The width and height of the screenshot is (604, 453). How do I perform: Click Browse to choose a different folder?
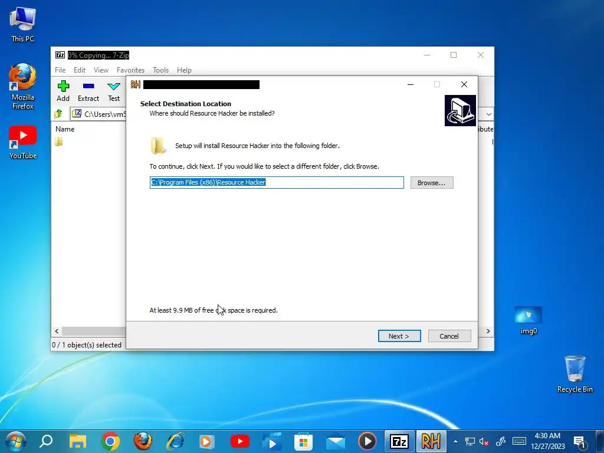pos(431,183)
